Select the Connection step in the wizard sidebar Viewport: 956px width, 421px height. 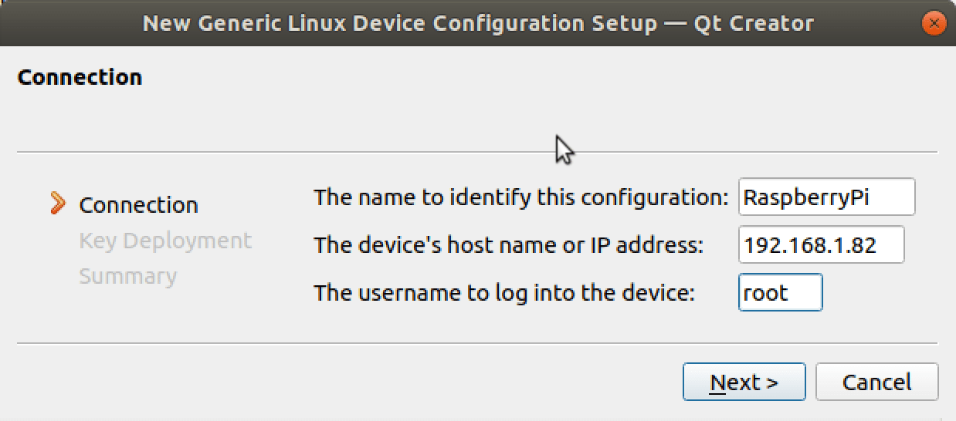pos(138,205)
